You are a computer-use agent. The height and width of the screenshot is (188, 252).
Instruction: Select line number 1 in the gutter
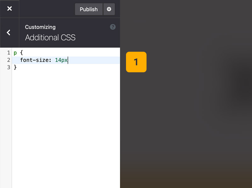click(9, 53)
